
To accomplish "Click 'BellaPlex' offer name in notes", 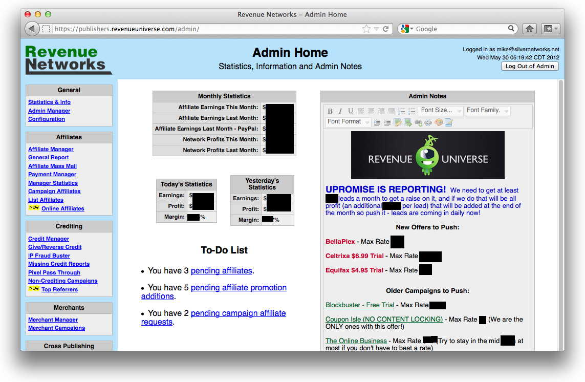I will [340, 242].
